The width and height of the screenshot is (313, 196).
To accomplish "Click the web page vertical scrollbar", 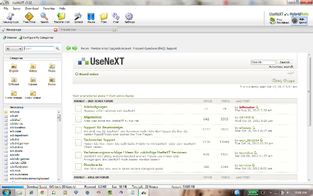I will [x=309, y=92].
